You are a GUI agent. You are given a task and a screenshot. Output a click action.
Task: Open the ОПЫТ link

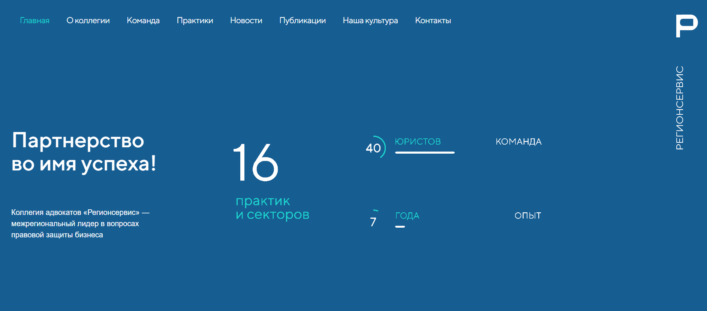point(528,216)
